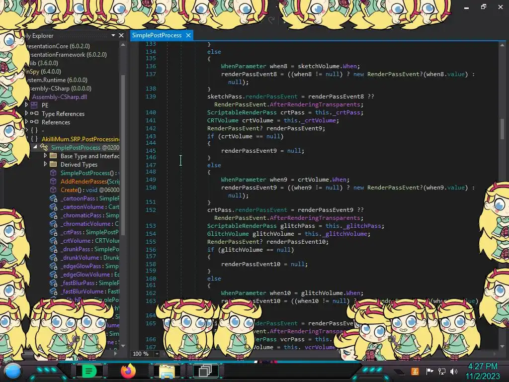Open the Action Center flag icon
Image resolution: width=509 pixels, height=382 pixels.
[429, 371]
